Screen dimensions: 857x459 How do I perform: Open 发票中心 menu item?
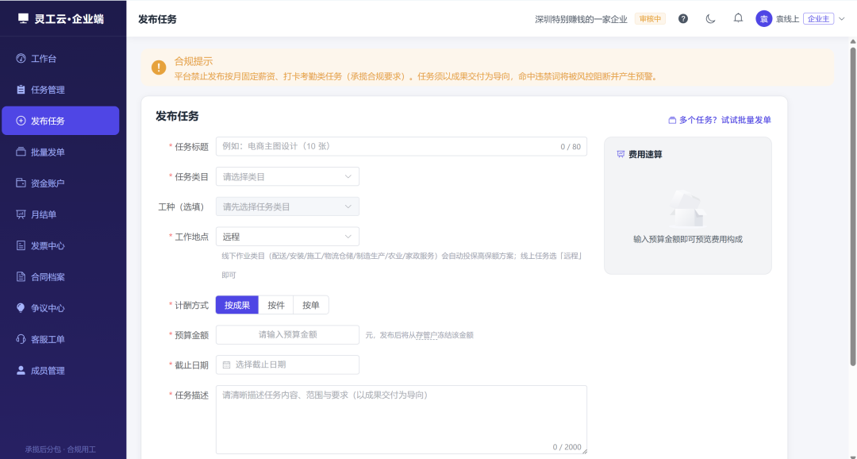click(60, 245)
